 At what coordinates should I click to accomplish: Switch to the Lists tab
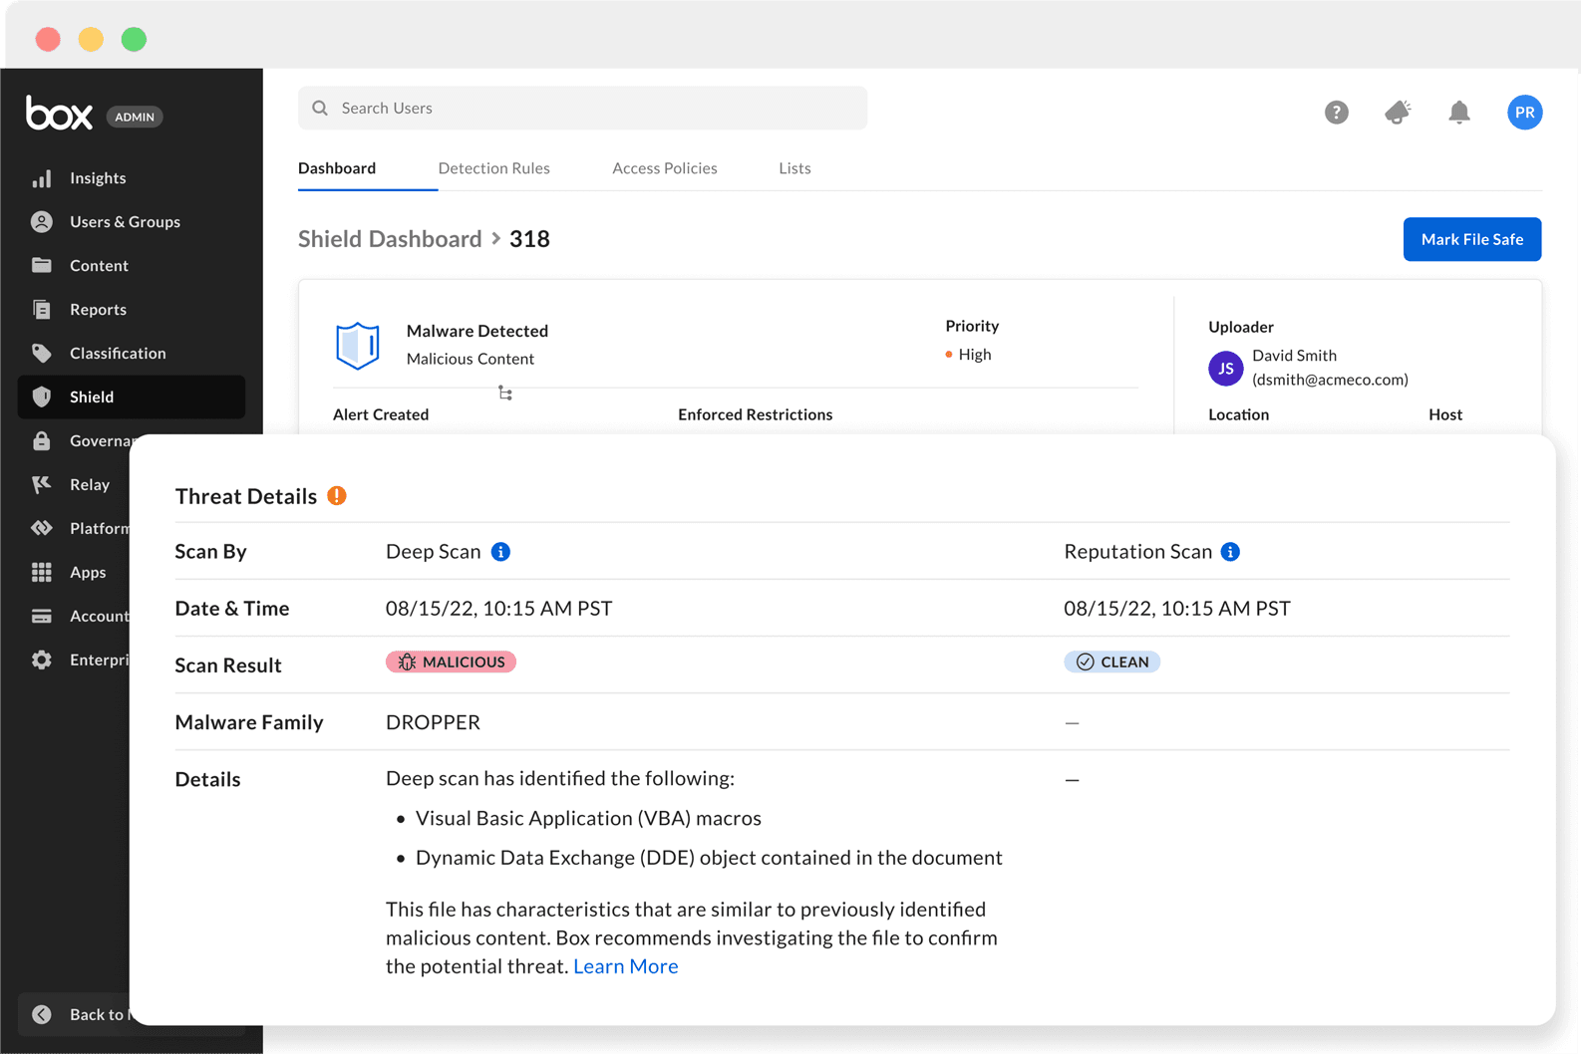pyautogui.click(x=794, y=168)
